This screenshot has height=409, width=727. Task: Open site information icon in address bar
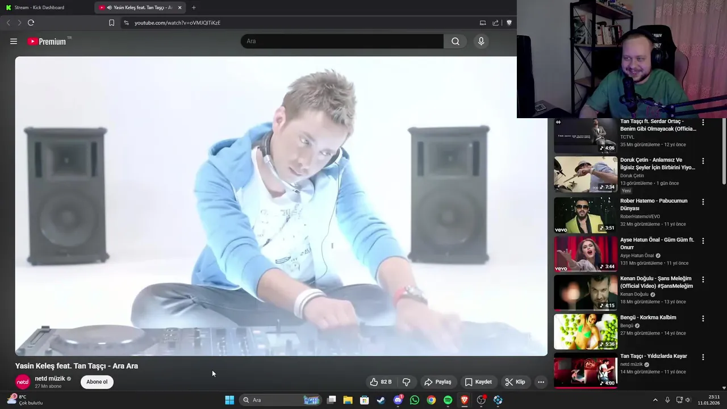pos(126,23)
